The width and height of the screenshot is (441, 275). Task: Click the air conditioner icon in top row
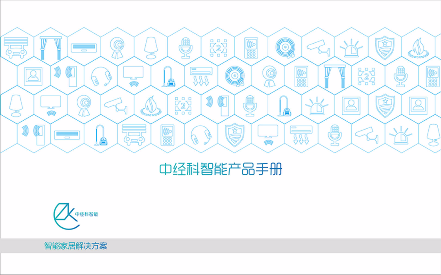point(84,48)
